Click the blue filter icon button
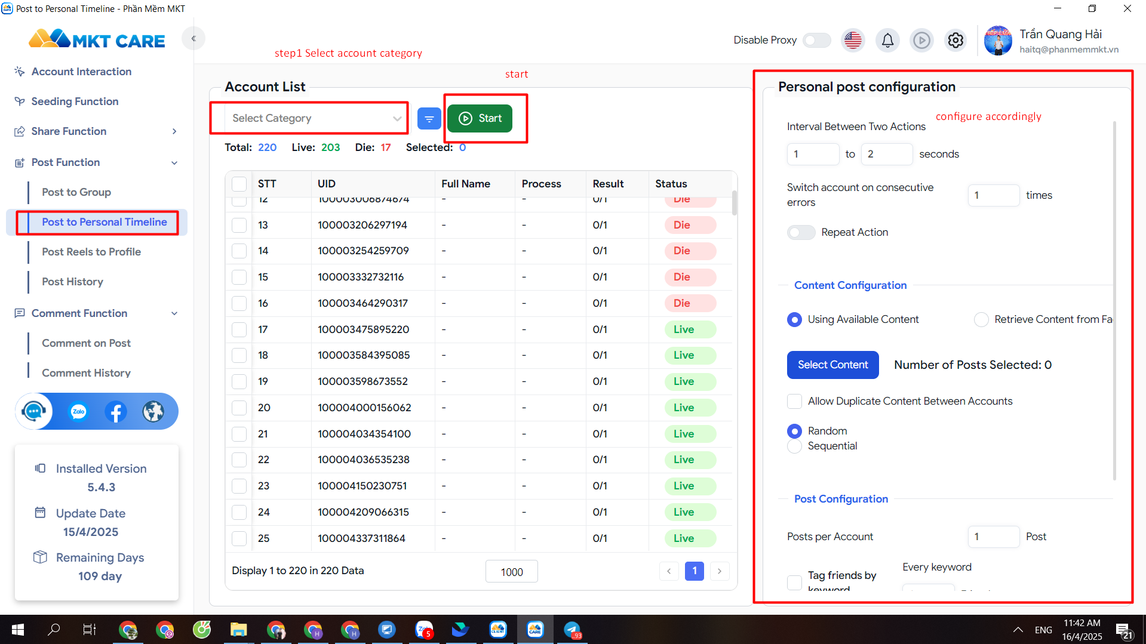This screenshot has width=1146, height=644. (429, 119)
